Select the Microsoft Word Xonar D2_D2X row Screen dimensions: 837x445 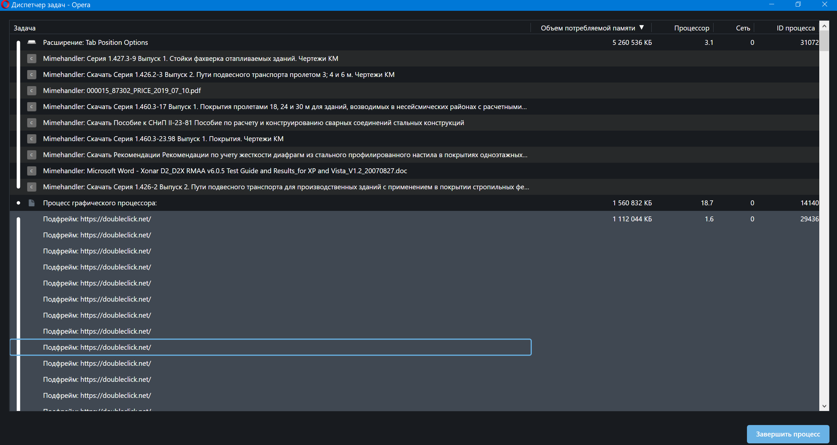pos(414,171)
